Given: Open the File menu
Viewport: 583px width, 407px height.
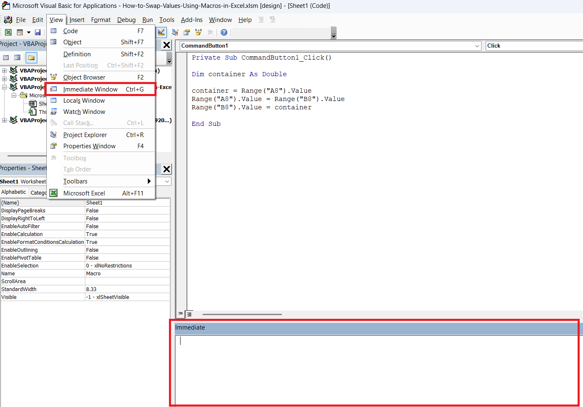Looking at the screenshot, I should click(21, 20).
